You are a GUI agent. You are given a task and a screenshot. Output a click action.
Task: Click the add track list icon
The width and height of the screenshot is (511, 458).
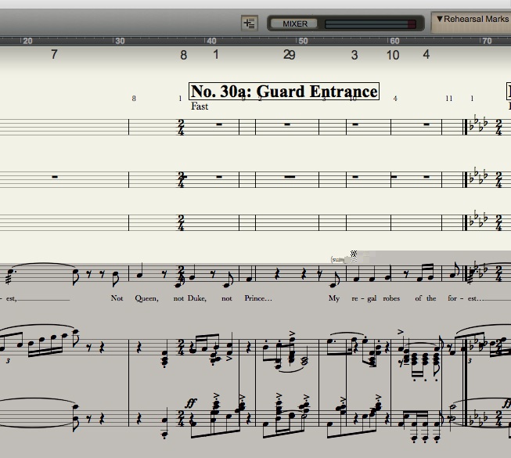[x=250, y=23]
